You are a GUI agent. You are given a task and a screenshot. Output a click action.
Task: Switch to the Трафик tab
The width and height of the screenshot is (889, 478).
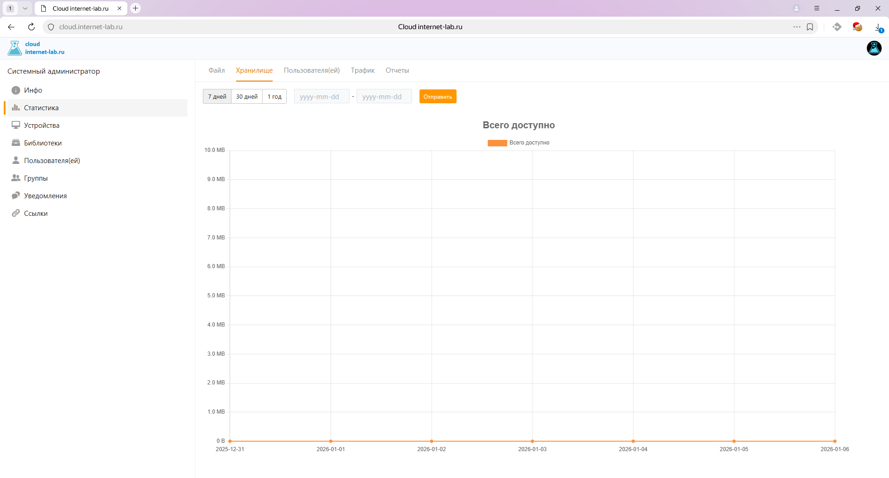(x=363, y=70)
